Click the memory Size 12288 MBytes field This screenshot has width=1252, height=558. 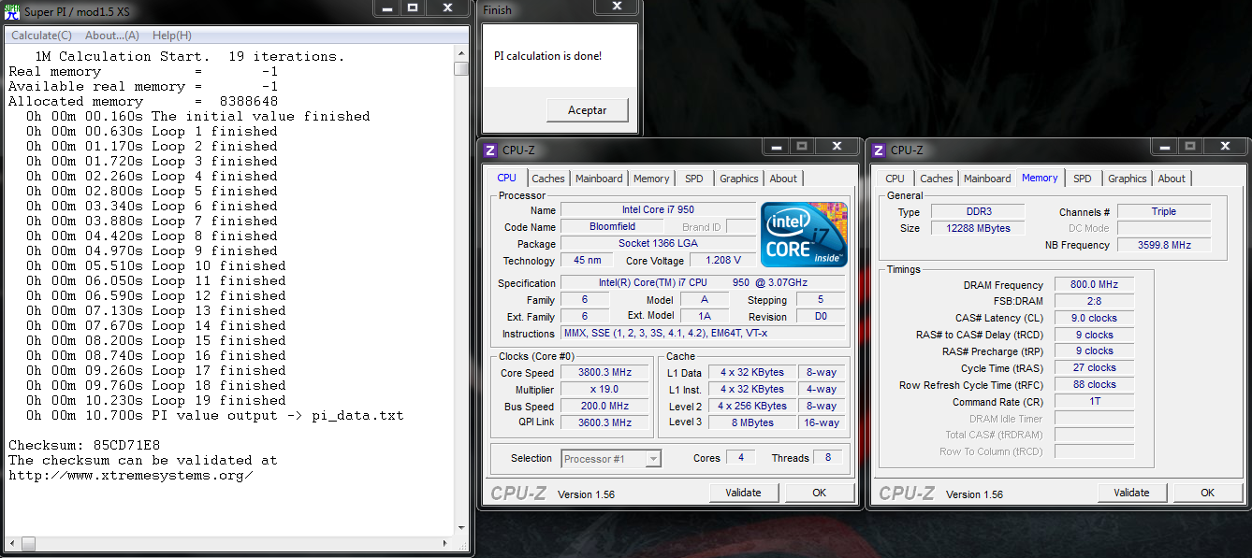coord(977,228)
